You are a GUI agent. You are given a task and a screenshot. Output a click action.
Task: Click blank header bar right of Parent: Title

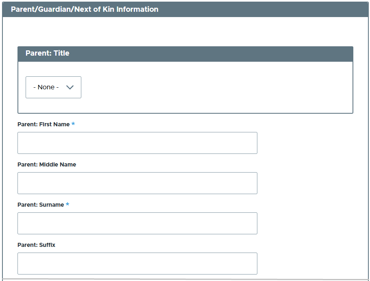click(x=211, y=53)
